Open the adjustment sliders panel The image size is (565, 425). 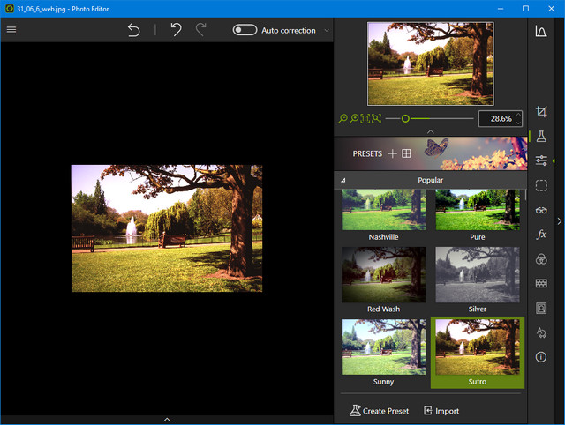541,160
